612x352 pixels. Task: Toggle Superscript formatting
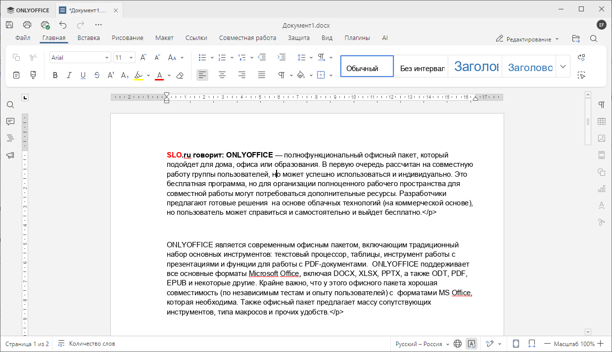111,75
